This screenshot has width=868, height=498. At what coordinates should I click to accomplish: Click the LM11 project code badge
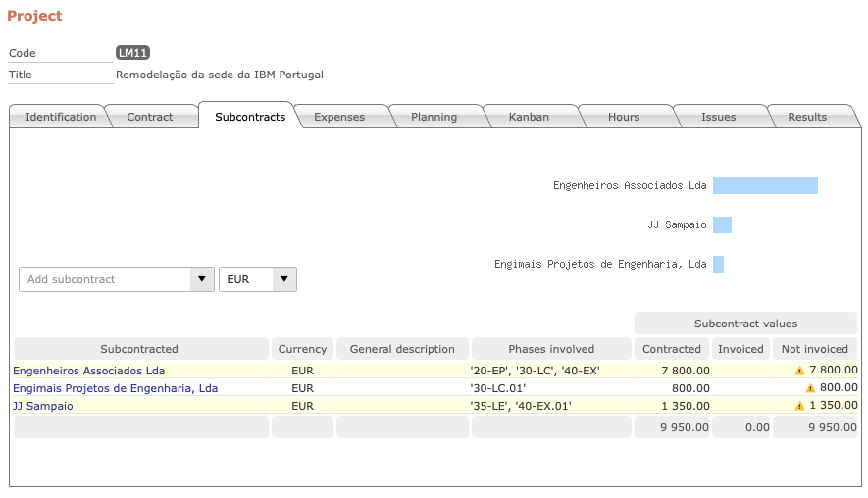(x=132, y=53)
